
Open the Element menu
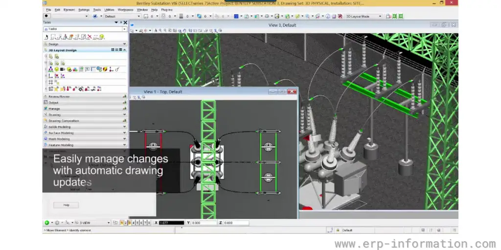(x=69, y=10)
